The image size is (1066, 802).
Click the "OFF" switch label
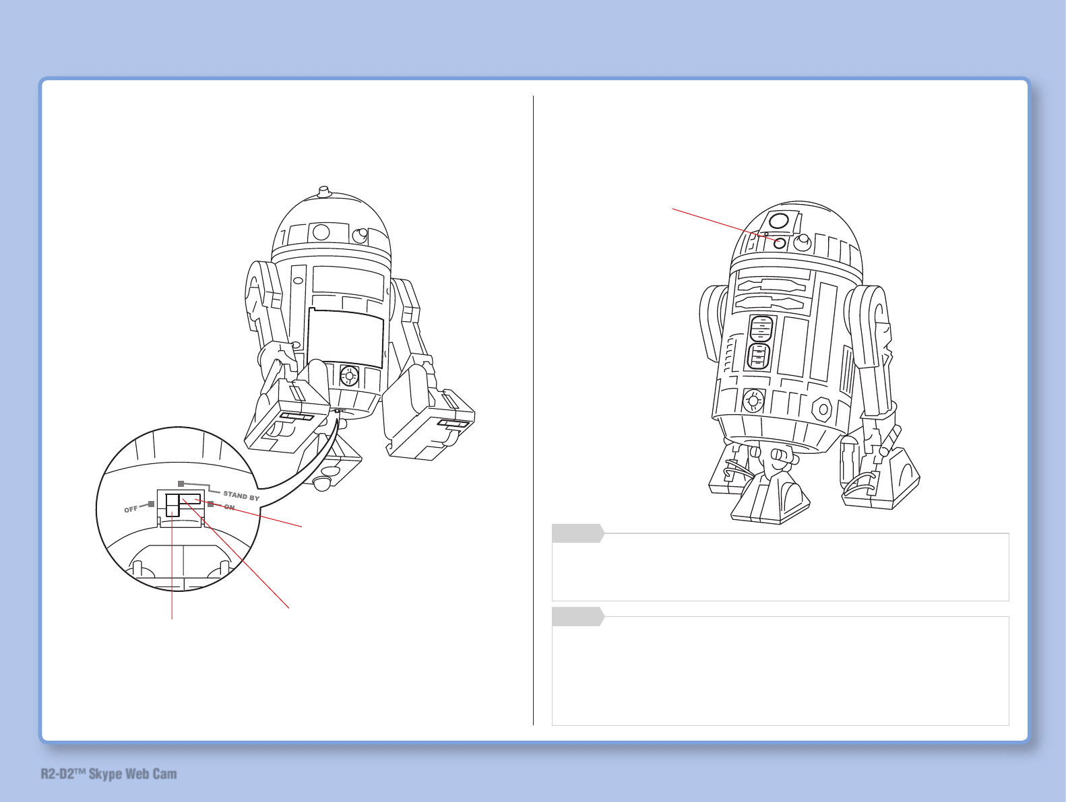point(131,510)
